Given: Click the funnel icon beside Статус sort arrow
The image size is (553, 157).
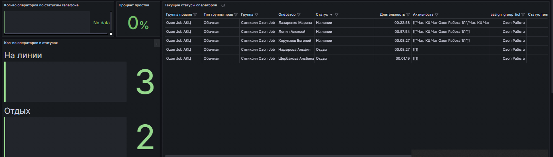Looking at the screenshot, I should click(x=337, y=15).
